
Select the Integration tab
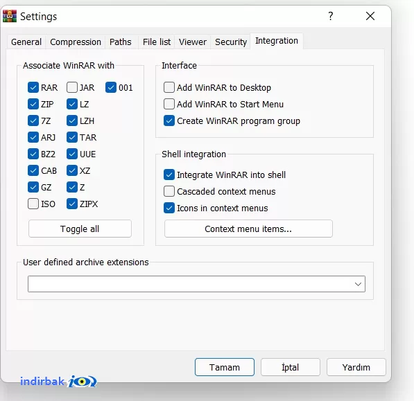[x=277, y=41]
